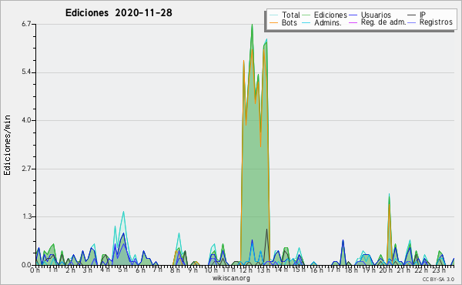Click the '0 h' x-axis label
This screenshot has width=462, height=285.
[35, 270]
